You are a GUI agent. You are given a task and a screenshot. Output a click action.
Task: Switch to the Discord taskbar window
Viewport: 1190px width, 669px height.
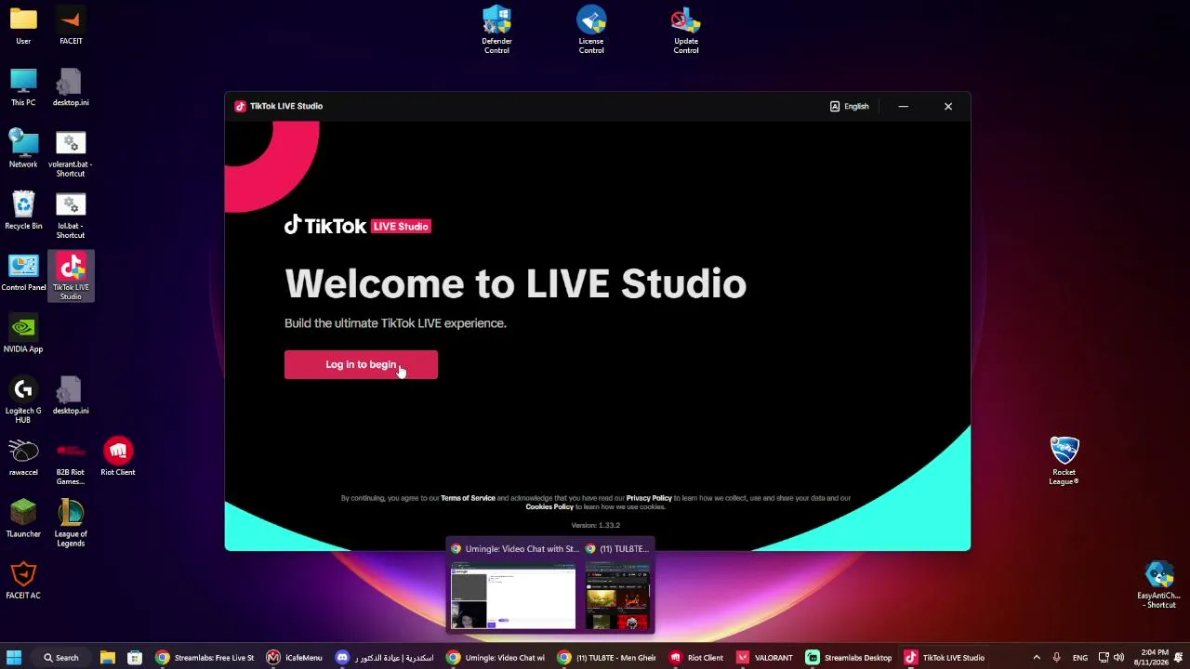coord(386,658)
